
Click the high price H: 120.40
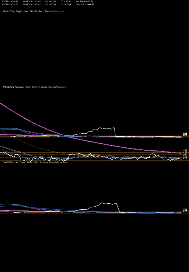click(x=66, y=2)
